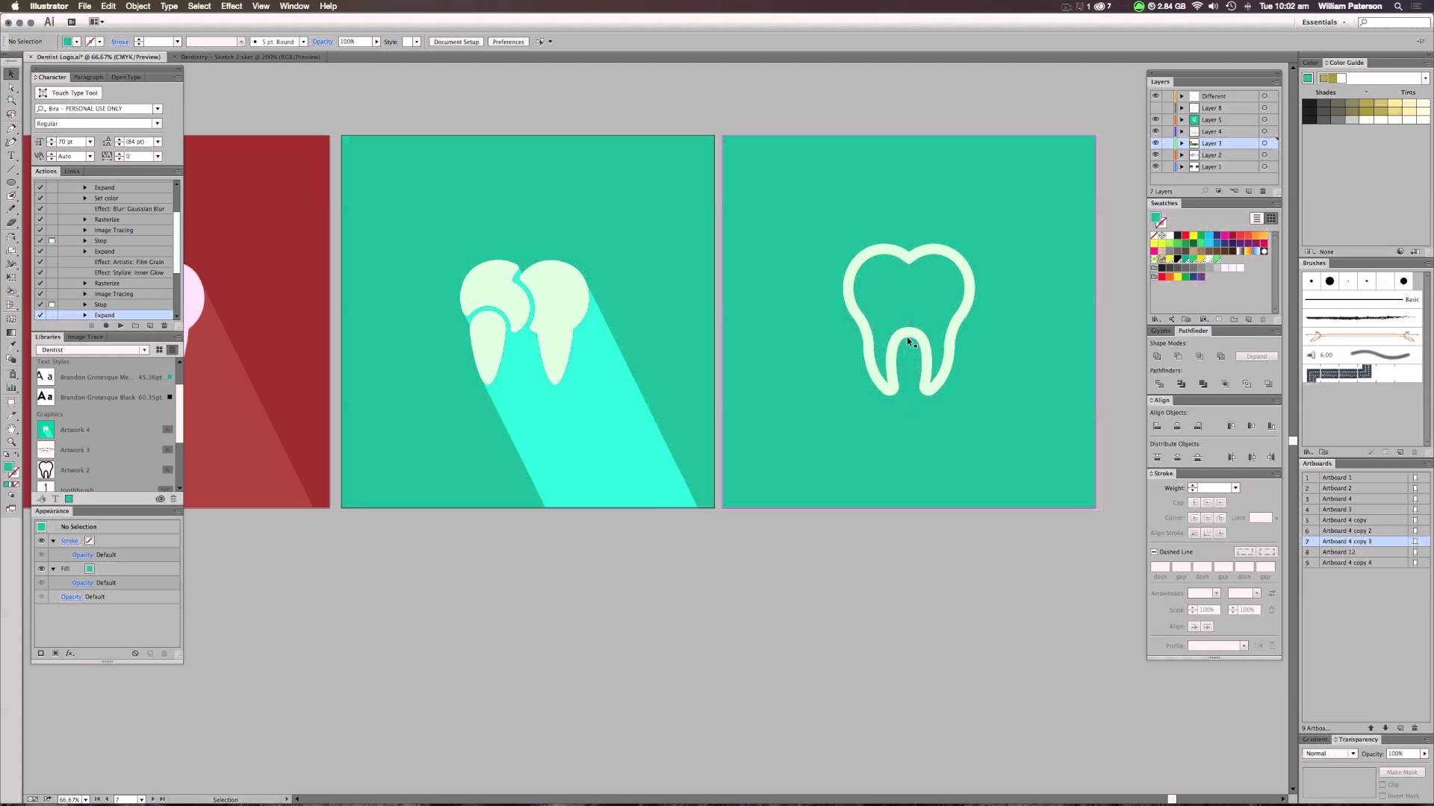
Task: Click the Unite shape mode in Pathfinder
Action: coord(1158,356)
